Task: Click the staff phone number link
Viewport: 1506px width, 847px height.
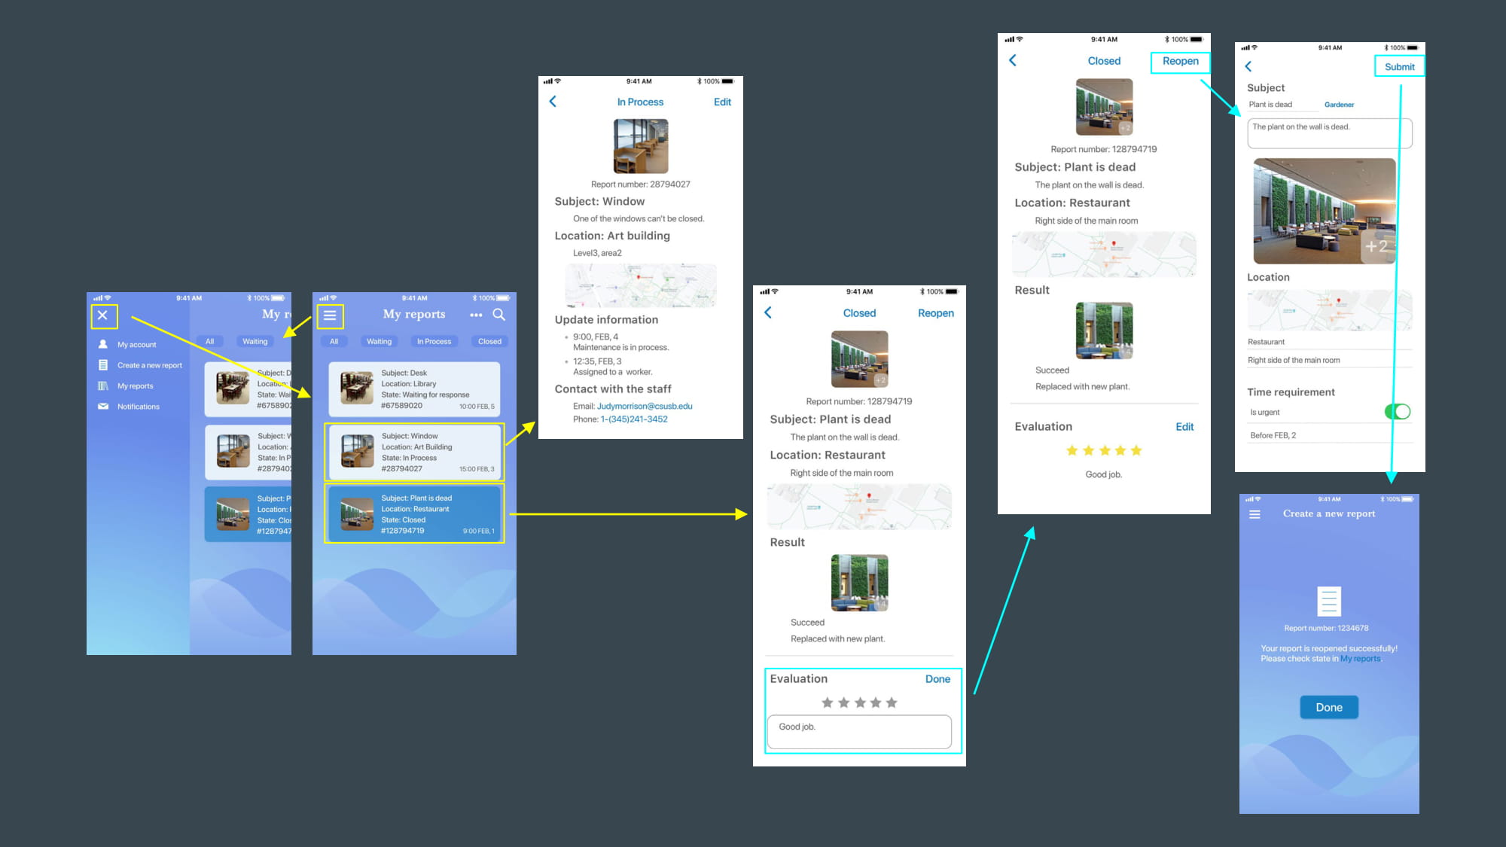Action: click(x=634, y=419)
